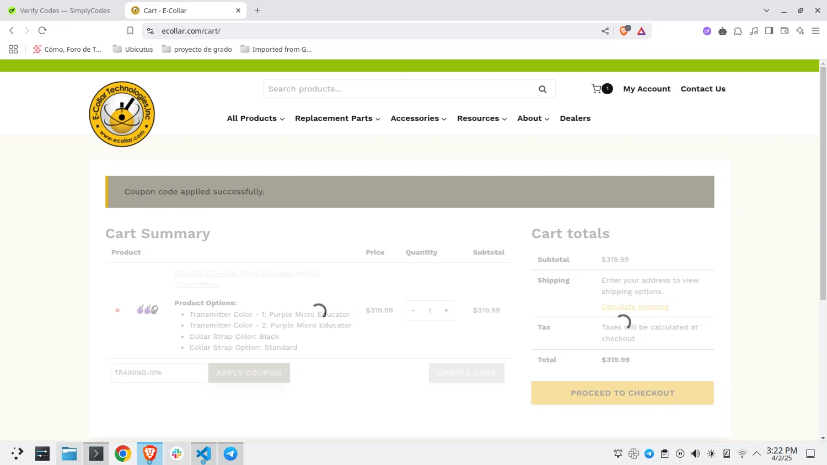Expand About menu
827x465 pixels.
533,118
